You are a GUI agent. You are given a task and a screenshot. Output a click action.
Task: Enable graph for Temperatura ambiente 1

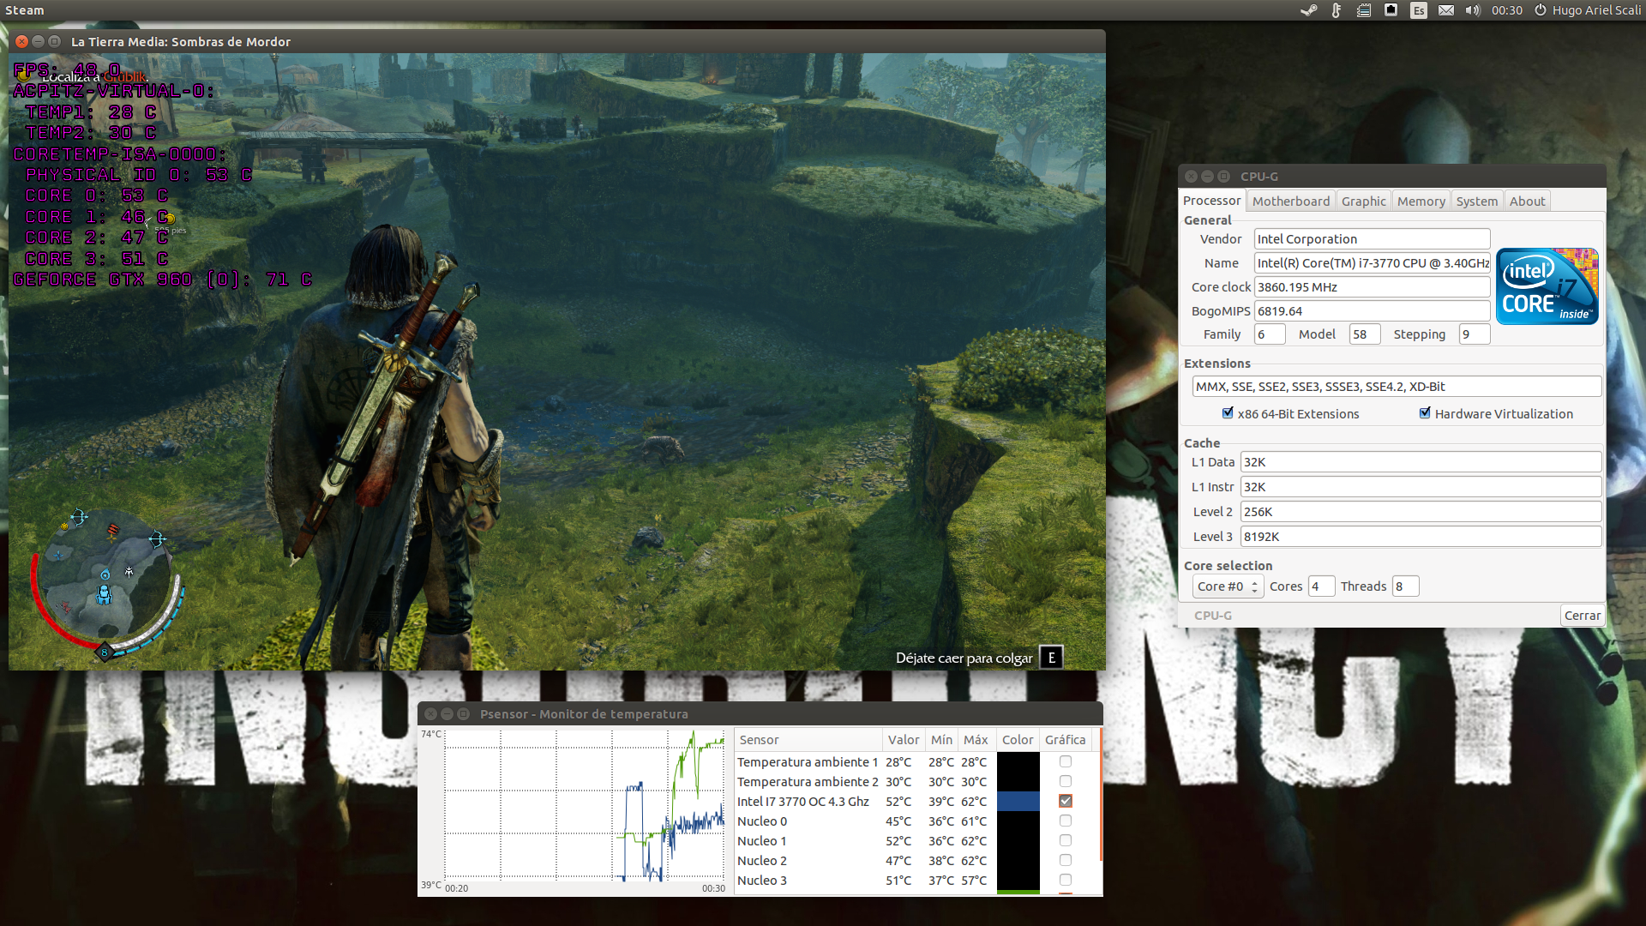(1065, 761)
